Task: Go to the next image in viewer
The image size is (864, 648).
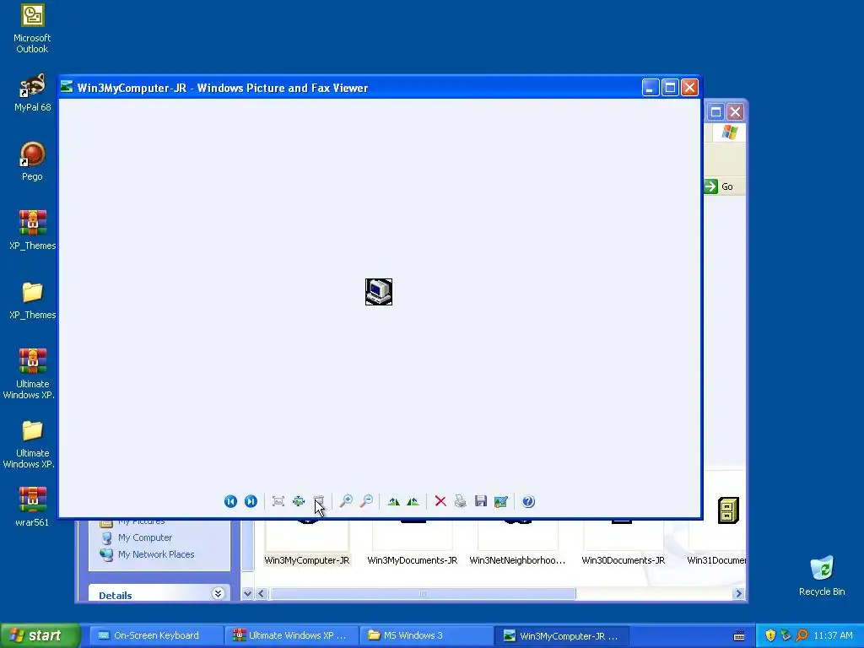Action: click(x=251, y=501)
